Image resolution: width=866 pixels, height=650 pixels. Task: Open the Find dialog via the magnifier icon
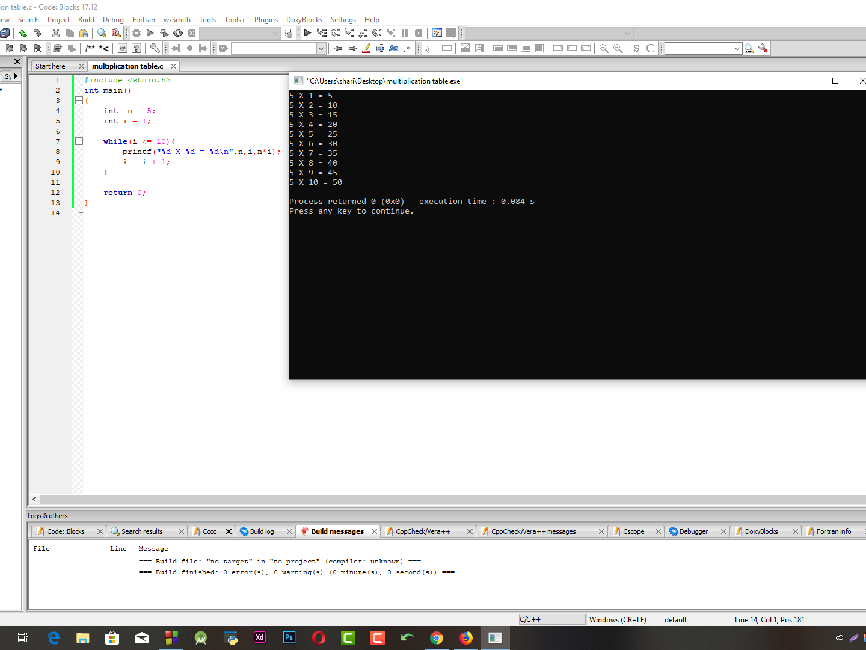(101, 33)
